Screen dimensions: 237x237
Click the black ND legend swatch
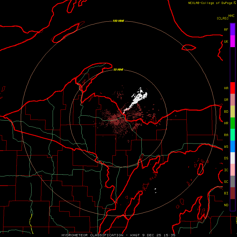pyautogui.click(x=233, y=205)
